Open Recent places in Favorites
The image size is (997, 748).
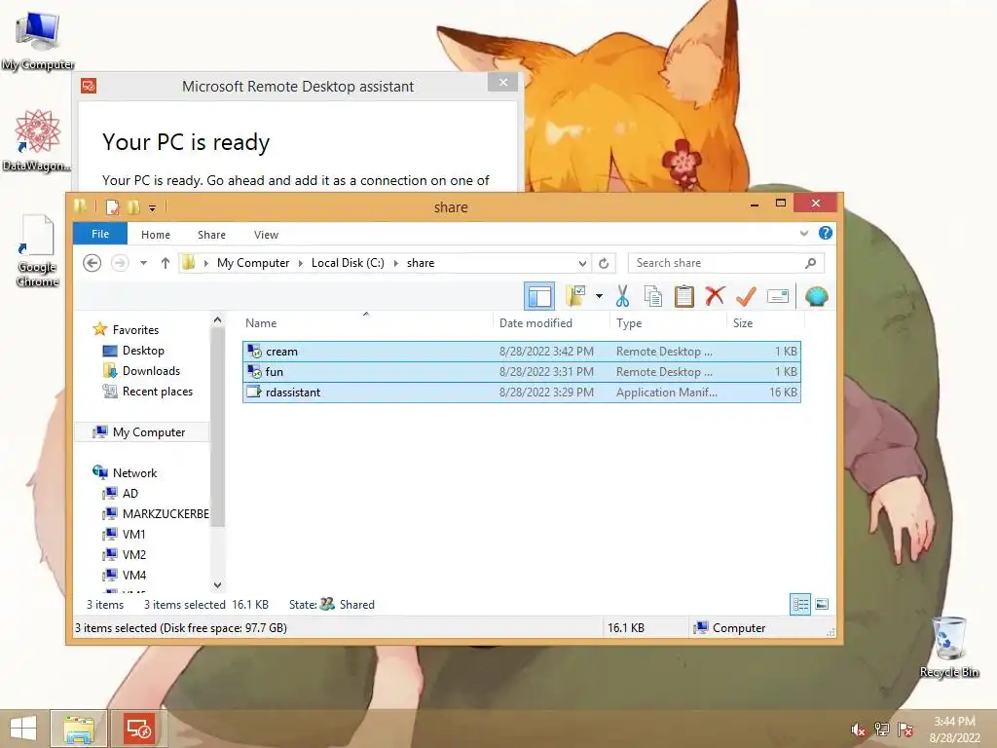coord(158,392)
